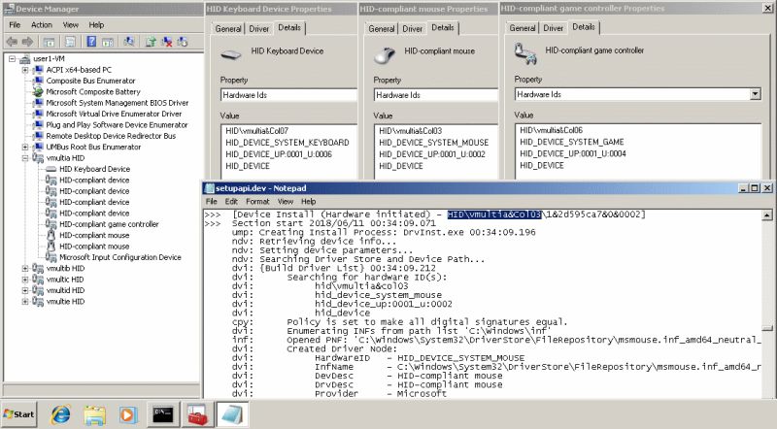Click Notepad vertical scrollbar up arrow
The height and width of the screenshot is (429, 777).
(766, 215)
